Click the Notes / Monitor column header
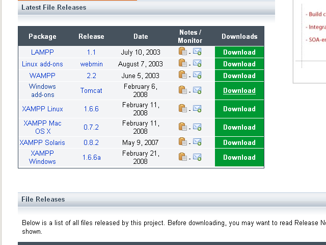 tap(190, 36)
